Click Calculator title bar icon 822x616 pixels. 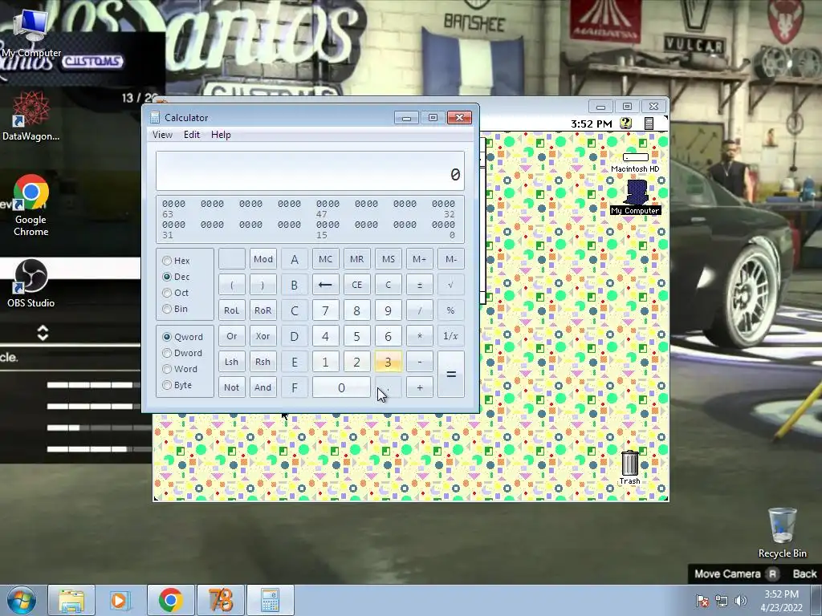pos(155,117)
